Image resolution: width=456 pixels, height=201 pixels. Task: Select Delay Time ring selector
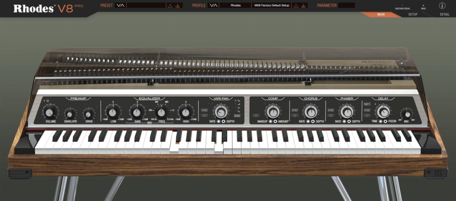point(380,121)
